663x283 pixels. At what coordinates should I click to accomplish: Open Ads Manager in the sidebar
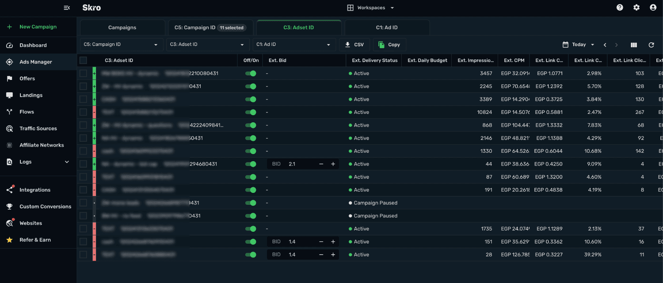tap(38, 62)
